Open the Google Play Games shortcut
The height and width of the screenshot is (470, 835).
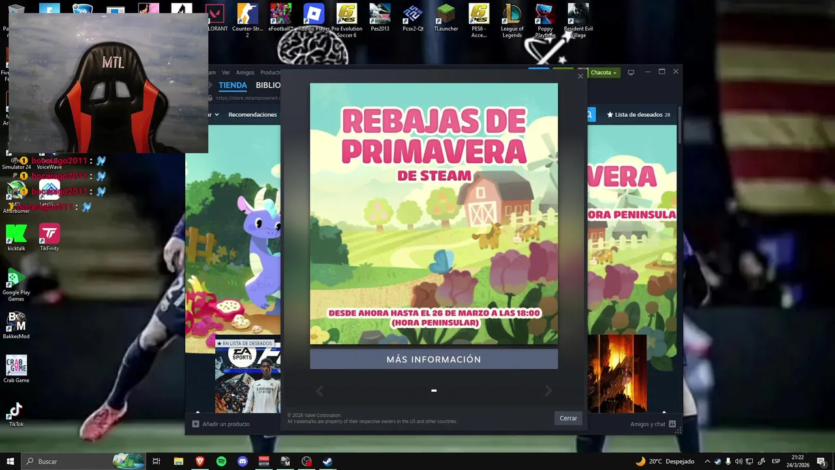click(16, 285)
